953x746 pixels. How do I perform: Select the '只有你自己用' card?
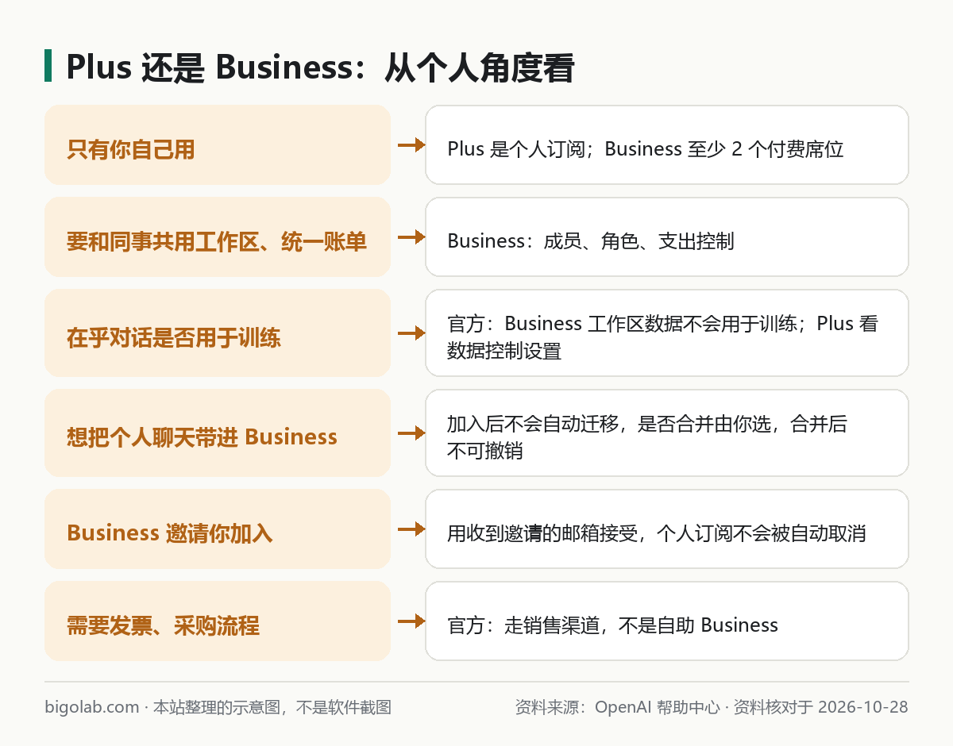click(218, 145)
